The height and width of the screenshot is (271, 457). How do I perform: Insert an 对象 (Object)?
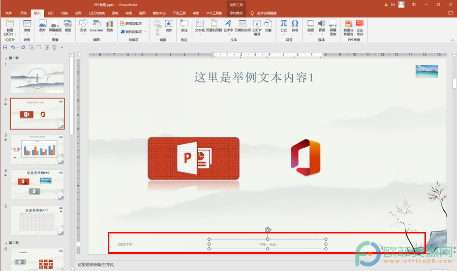[268, 26]
